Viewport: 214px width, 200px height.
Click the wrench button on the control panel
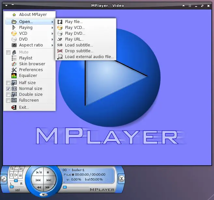click(x=4, y=179)
